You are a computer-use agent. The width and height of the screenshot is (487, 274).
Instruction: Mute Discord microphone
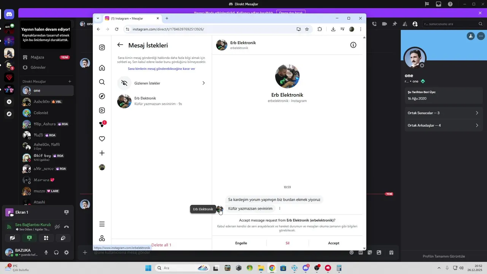[46, 252]
